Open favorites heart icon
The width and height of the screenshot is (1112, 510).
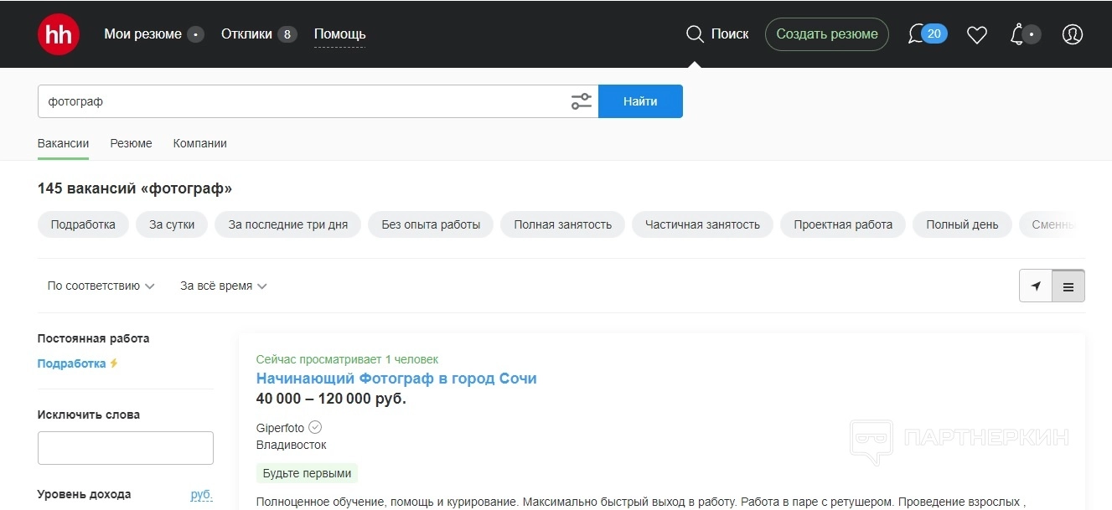tap(977, 34)
